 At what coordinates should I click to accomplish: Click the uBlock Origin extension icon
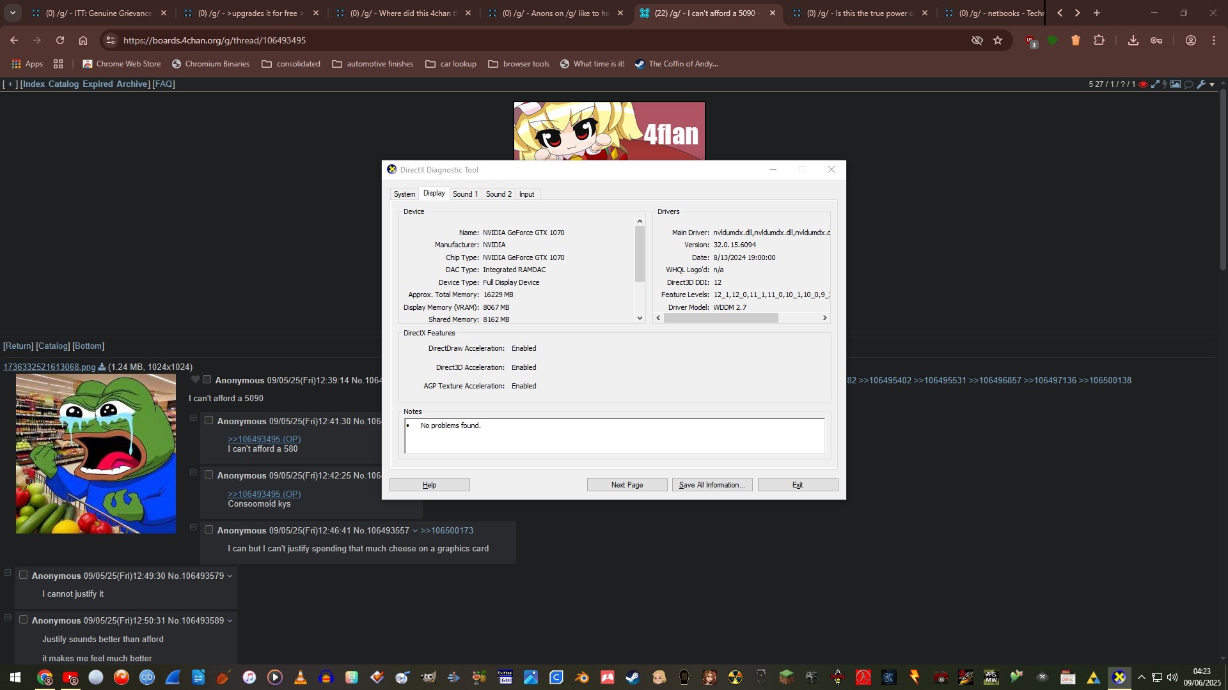(1031, 41)
